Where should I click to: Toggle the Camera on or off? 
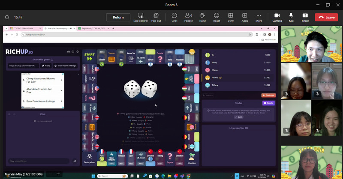point(277,18)
